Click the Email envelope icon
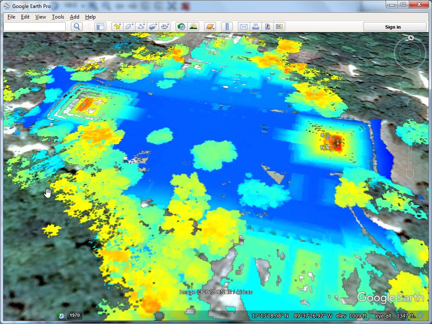The image size is (432, 324). pos(243,27)
